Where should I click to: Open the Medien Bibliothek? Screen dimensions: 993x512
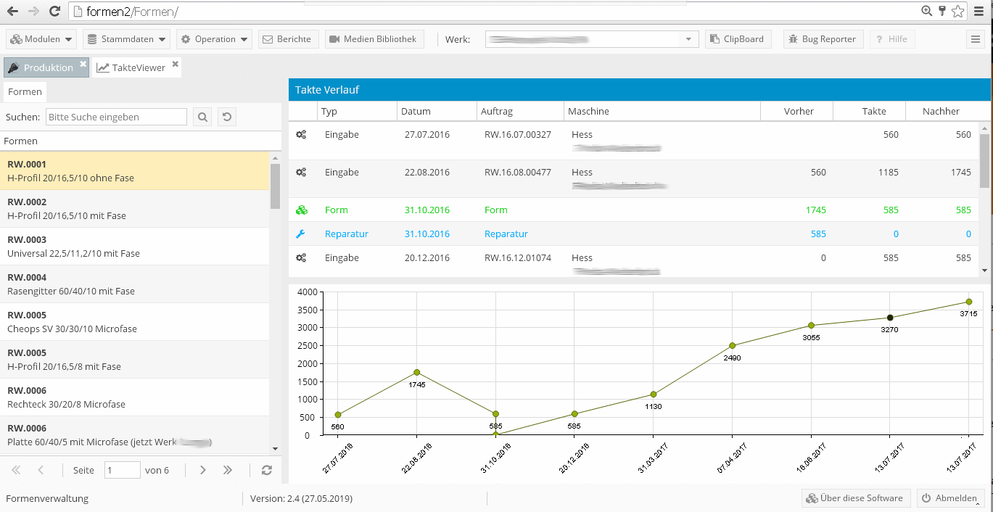374,39
